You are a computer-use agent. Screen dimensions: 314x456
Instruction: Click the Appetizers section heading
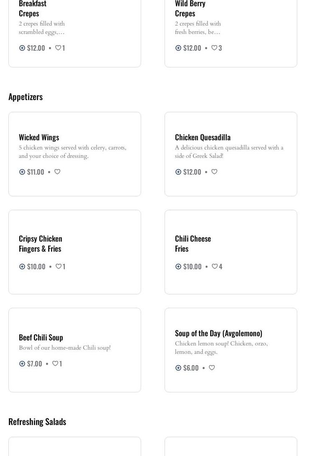pyautogui.click(x=26, y=96)
